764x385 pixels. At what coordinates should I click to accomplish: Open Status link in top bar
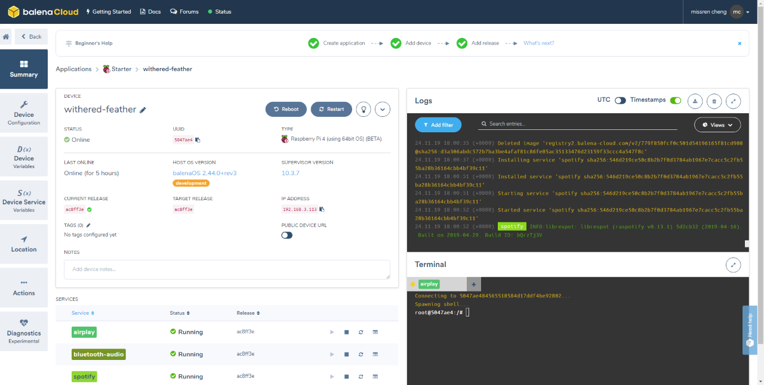tap(220, 12)
